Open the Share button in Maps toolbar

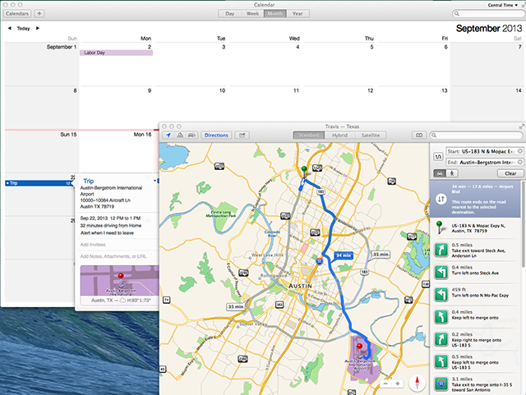pos(242,135)
